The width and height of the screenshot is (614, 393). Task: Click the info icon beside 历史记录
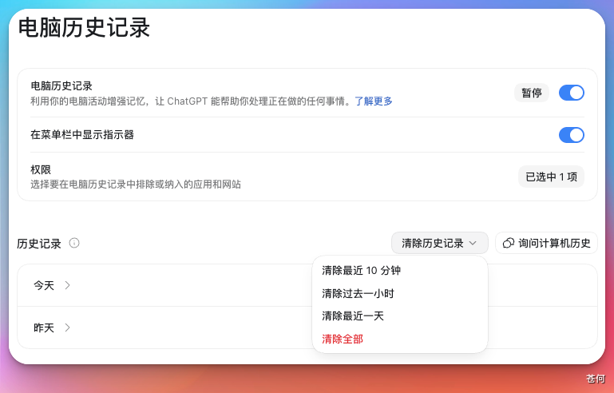pos(74,244)
